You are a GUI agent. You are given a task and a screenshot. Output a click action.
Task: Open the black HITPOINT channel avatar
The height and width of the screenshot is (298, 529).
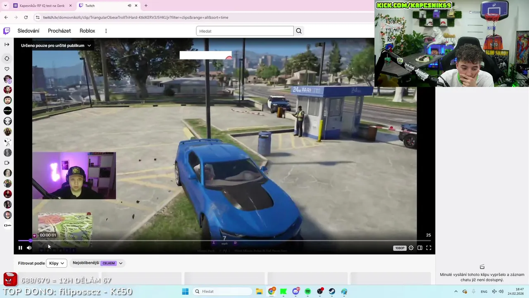pyautogui.click(x=7, y=111)
